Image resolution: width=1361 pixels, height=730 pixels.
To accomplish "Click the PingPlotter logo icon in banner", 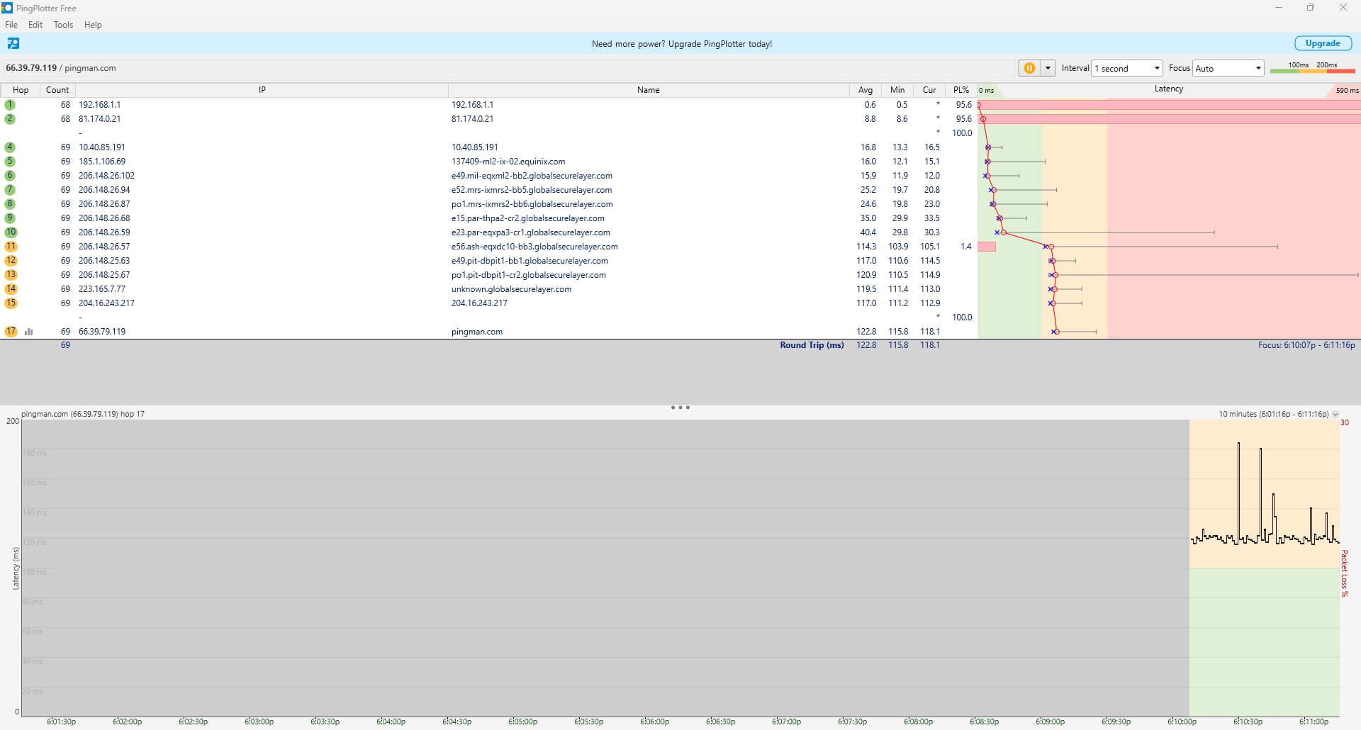I will tap(13, 43).
